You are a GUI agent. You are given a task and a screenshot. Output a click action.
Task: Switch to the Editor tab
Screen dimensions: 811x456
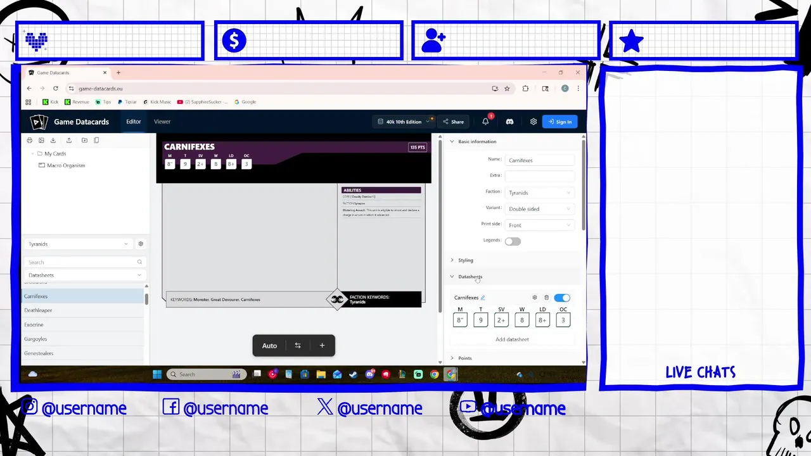pyautogui.click(x=133, y=122)
